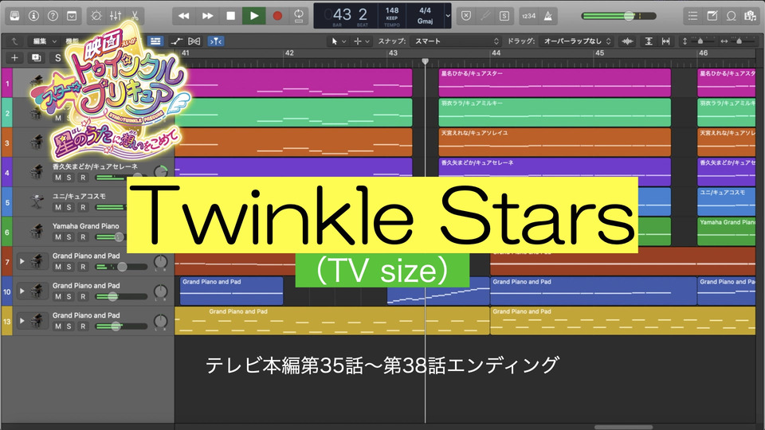Click the track 4 piano instrument icon
The width and height of the screenshot is (765, 430).
coord(37,172)
